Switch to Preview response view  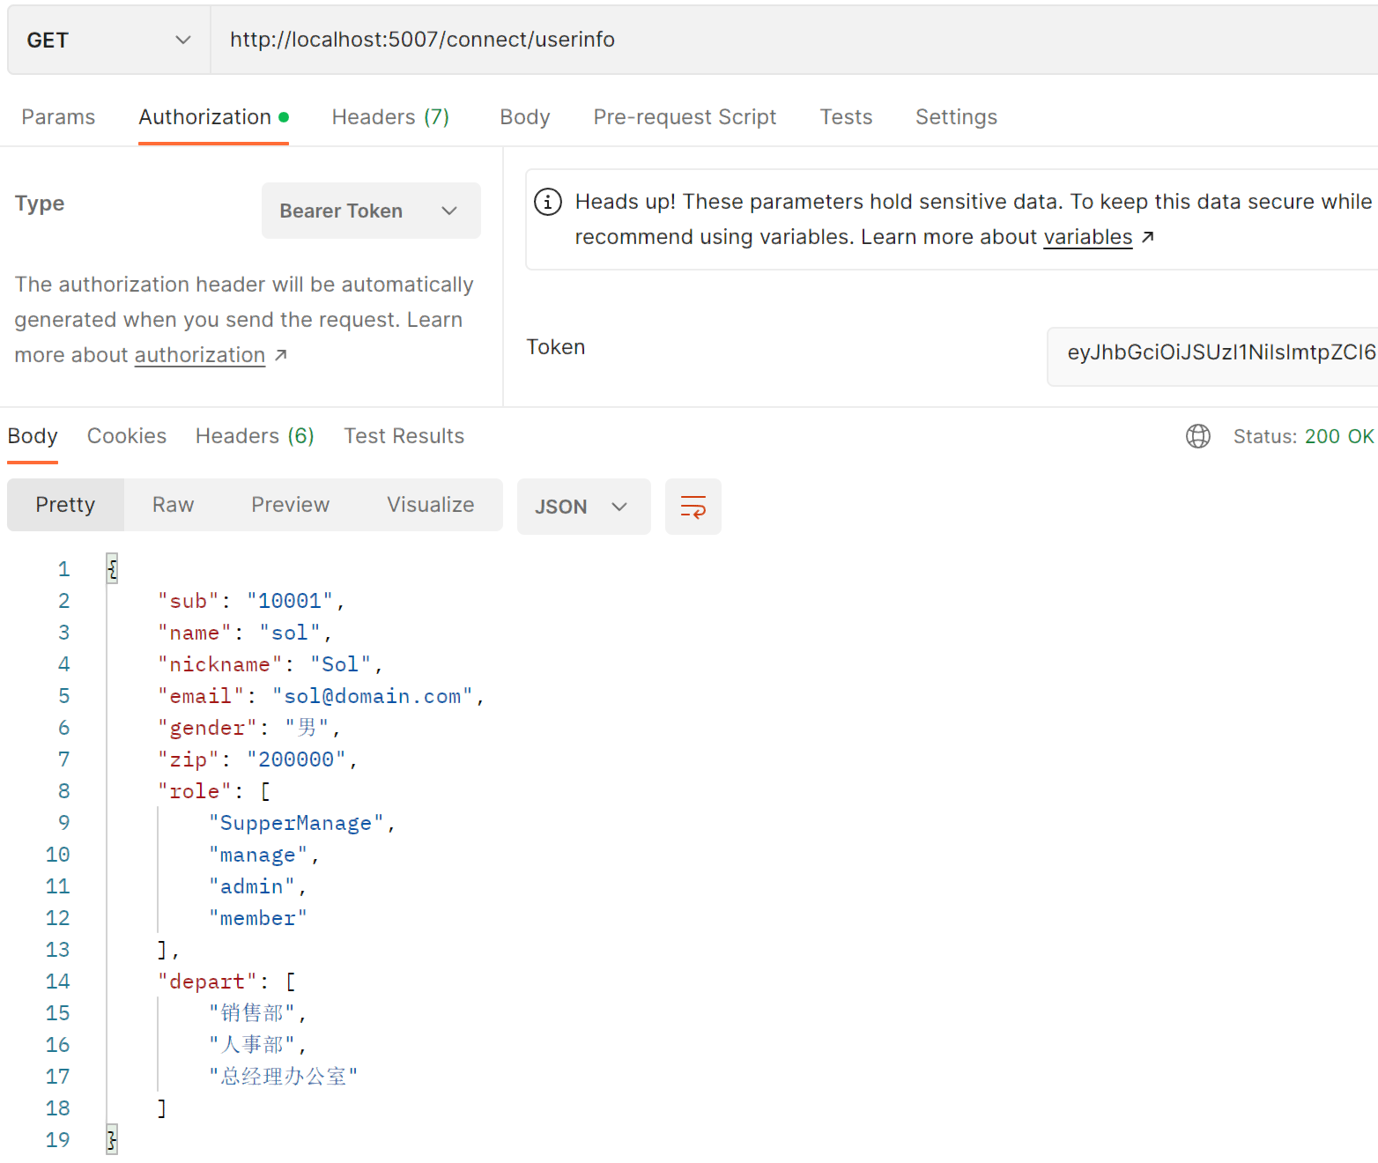(x=290, y=505)
